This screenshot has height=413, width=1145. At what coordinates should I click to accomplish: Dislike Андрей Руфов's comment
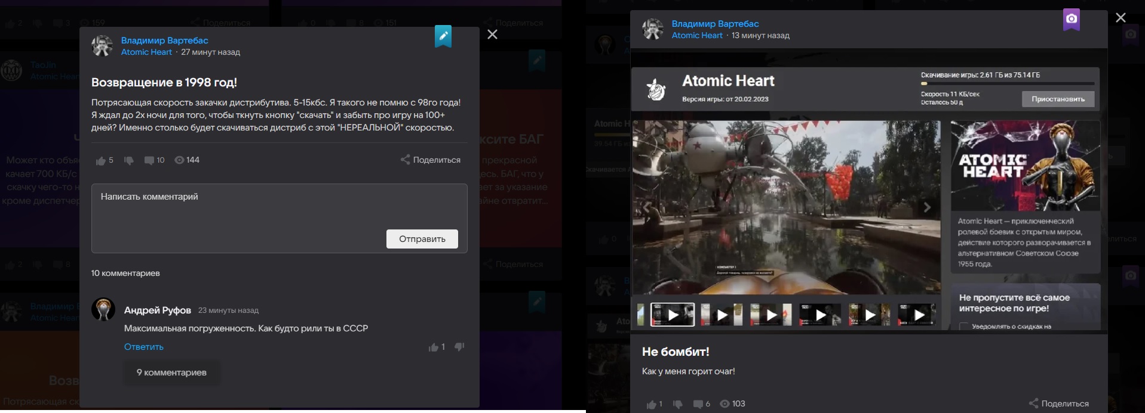[459, 347]
